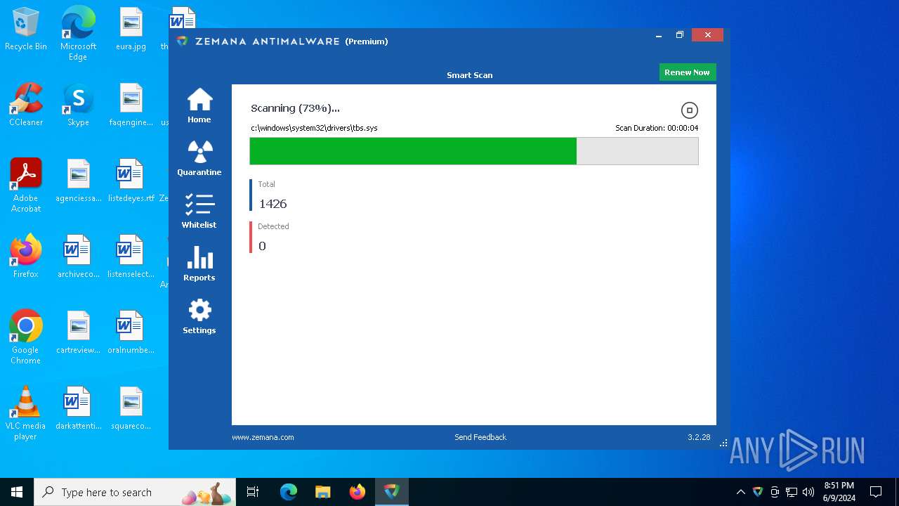Select the archiveco Word document

click(x=79, y=257)
